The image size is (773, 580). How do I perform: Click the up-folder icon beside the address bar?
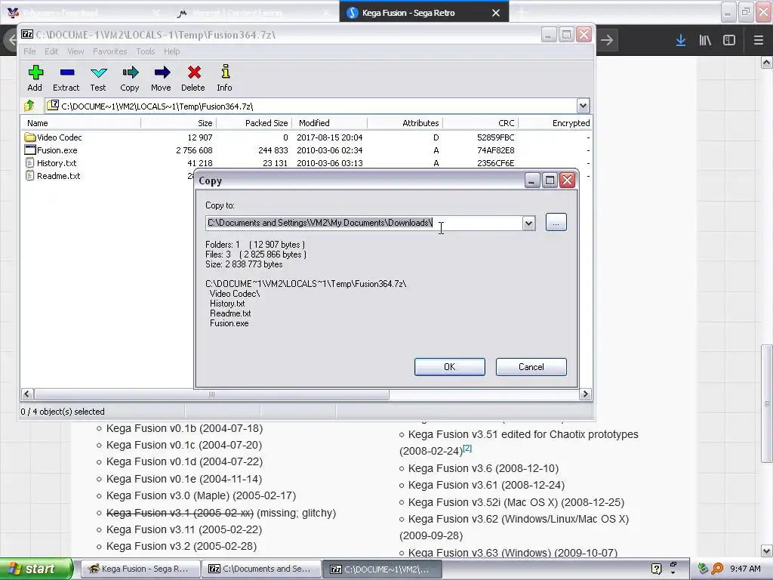point(29,106)
